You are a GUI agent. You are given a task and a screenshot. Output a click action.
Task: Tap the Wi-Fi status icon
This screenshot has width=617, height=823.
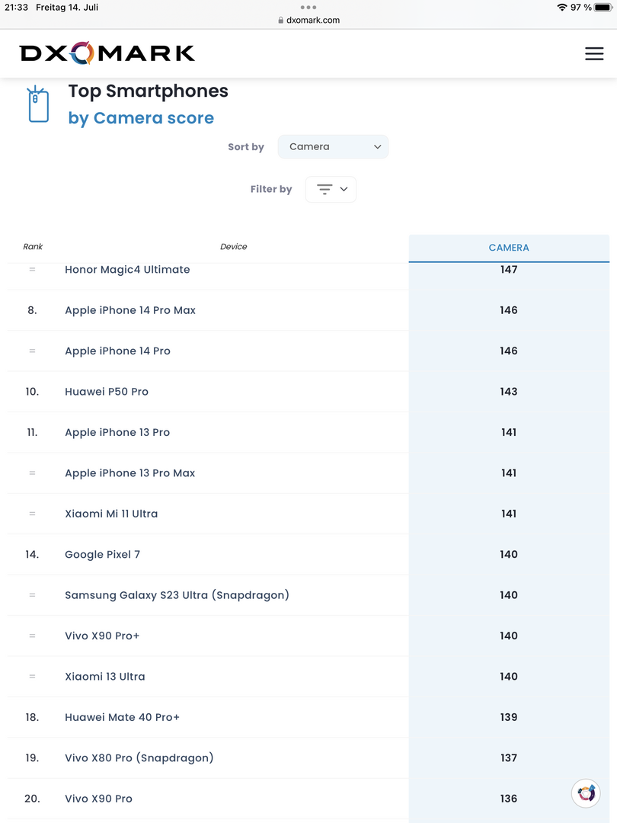pyautogui.click(x=562, y=8)
